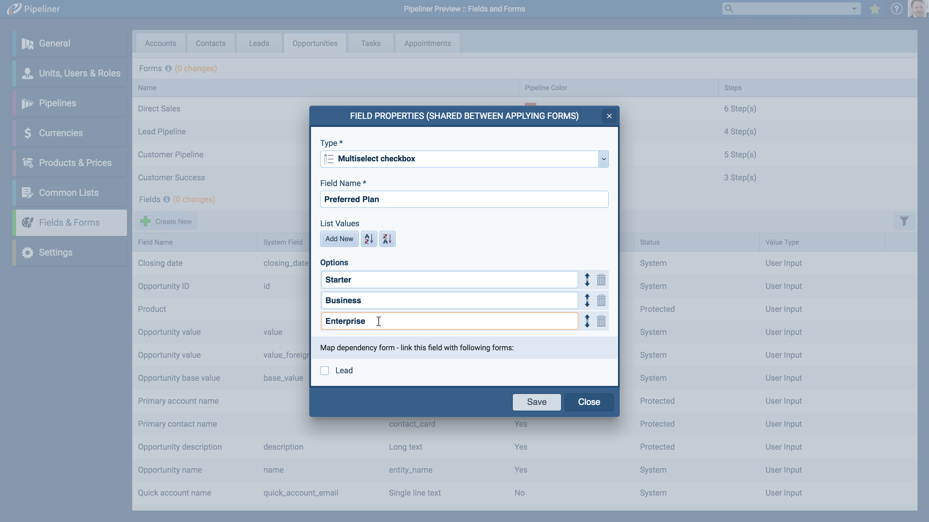Close the Field Properties dialog
This screenshot has width=929, height=522.
(x=609, y=116)
